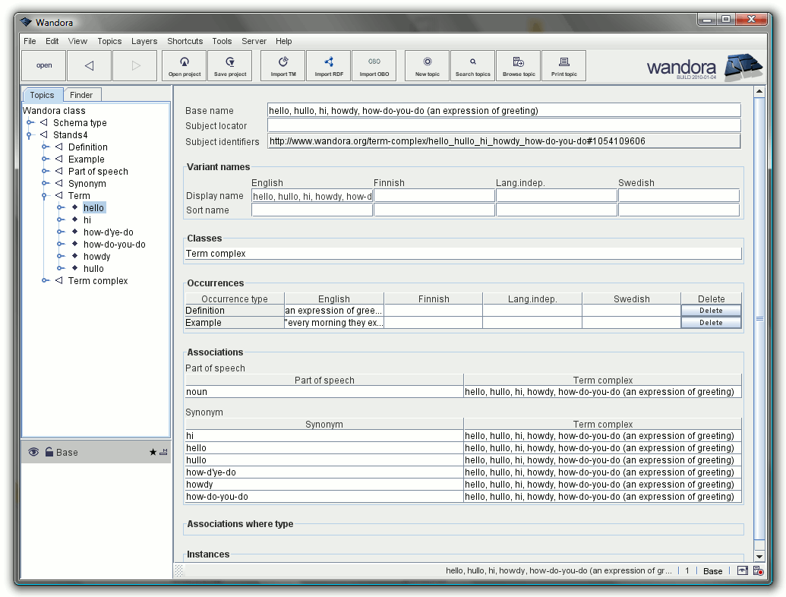This screenshot has width=786, height=597.
Task: Click the Print topic toolbar icon
Action: 563,65
